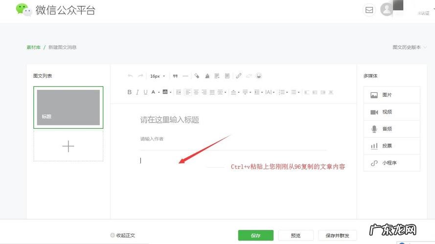Insert a blockquote with the quote icon

[x=175, y=76]
